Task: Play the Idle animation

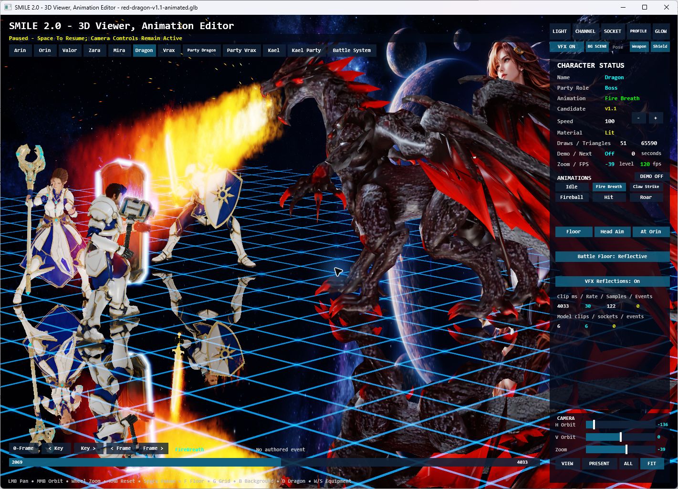Action: click(572, 187)
